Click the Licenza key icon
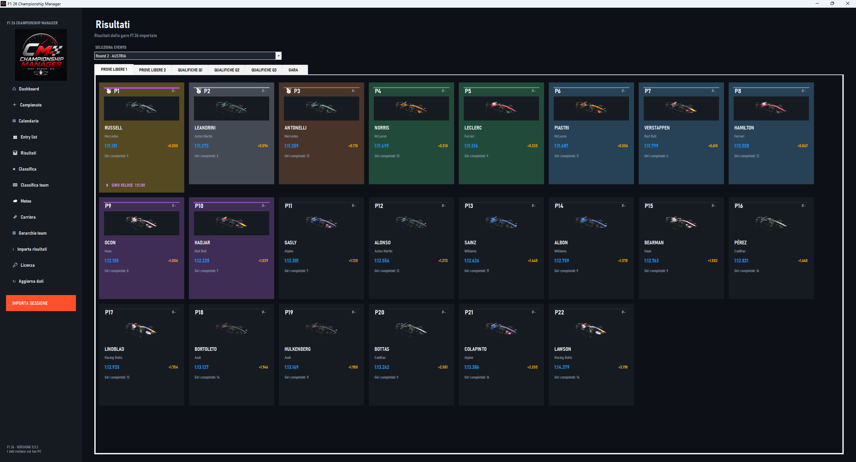This screenshot has height=462, width=856. [x=15, y=265]
